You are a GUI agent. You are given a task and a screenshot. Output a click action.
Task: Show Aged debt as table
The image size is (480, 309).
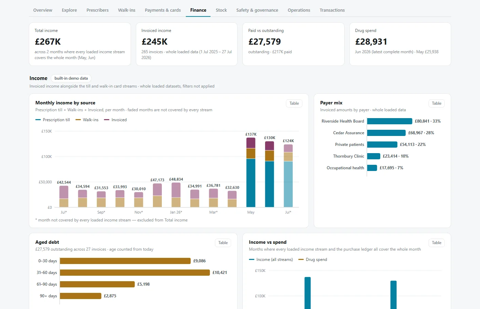pos(223,243)
